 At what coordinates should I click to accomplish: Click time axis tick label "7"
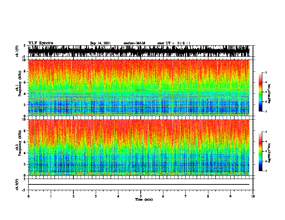point(186,196)
